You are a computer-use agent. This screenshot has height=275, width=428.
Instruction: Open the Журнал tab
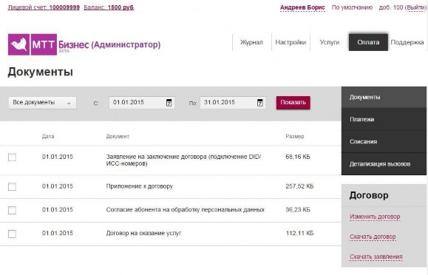click(x=251, y=42)
